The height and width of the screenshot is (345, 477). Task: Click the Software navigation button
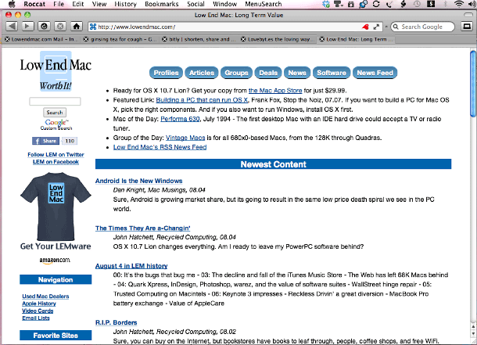coord(332,73)
